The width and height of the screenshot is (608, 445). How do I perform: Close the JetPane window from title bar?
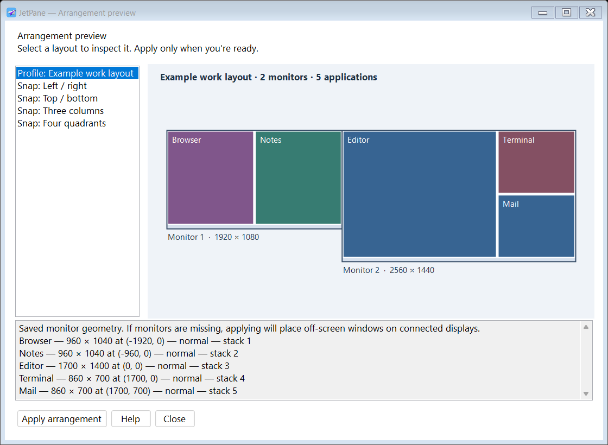coord(590,12)
